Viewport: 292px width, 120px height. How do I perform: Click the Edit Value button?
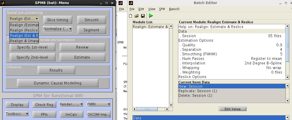point(232,109)
